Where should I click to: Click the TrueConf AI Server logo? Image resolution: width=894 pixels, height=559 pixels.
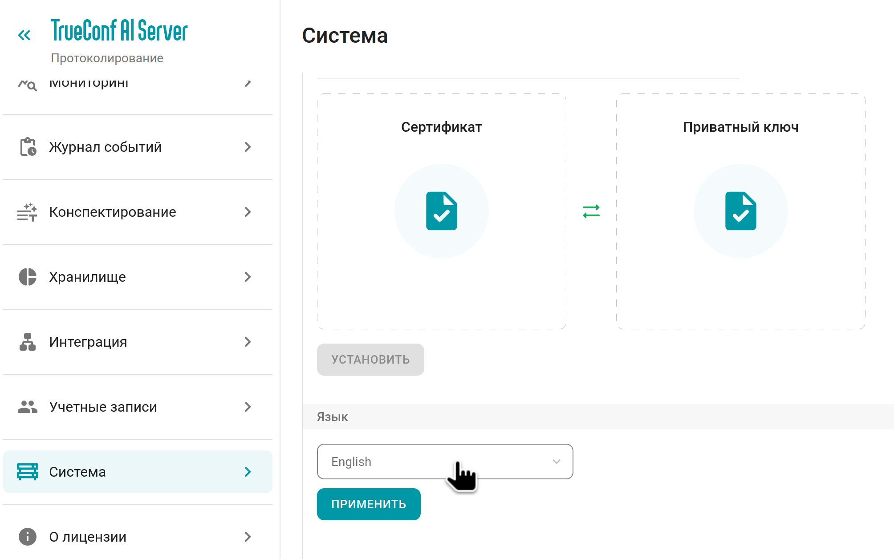(x=119, y=31)
